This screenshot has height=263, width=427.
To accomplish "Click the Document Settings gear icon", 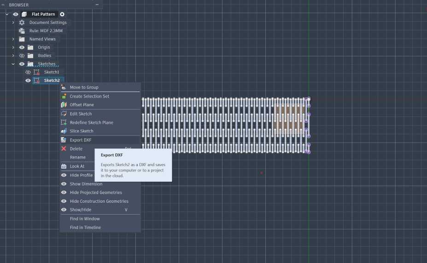I will tap(22, 23).
